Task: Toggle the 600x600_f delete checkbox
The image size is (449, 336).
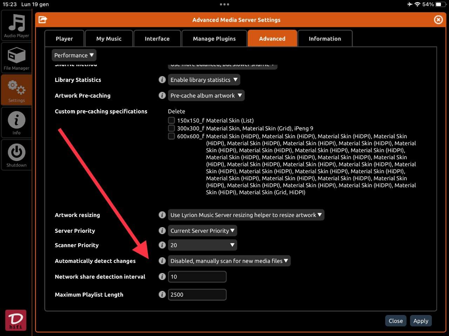Action: point(172,136)
